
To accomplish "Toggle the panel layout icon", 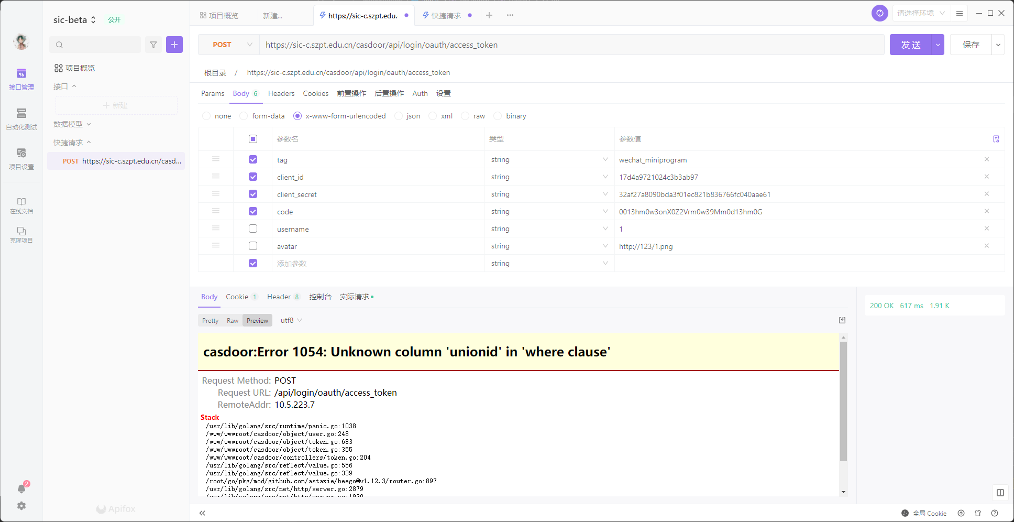I will tap(1000, 493).
